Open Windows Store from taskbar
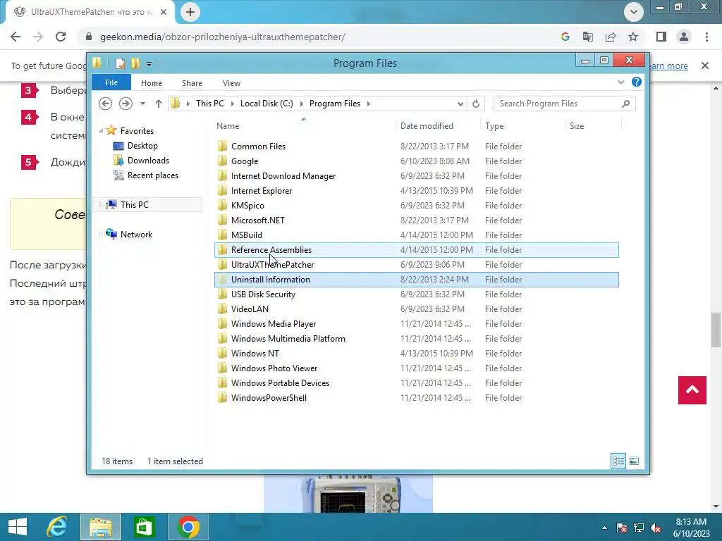This screenshot has width=722, height=541. click(x=144, y=527)
